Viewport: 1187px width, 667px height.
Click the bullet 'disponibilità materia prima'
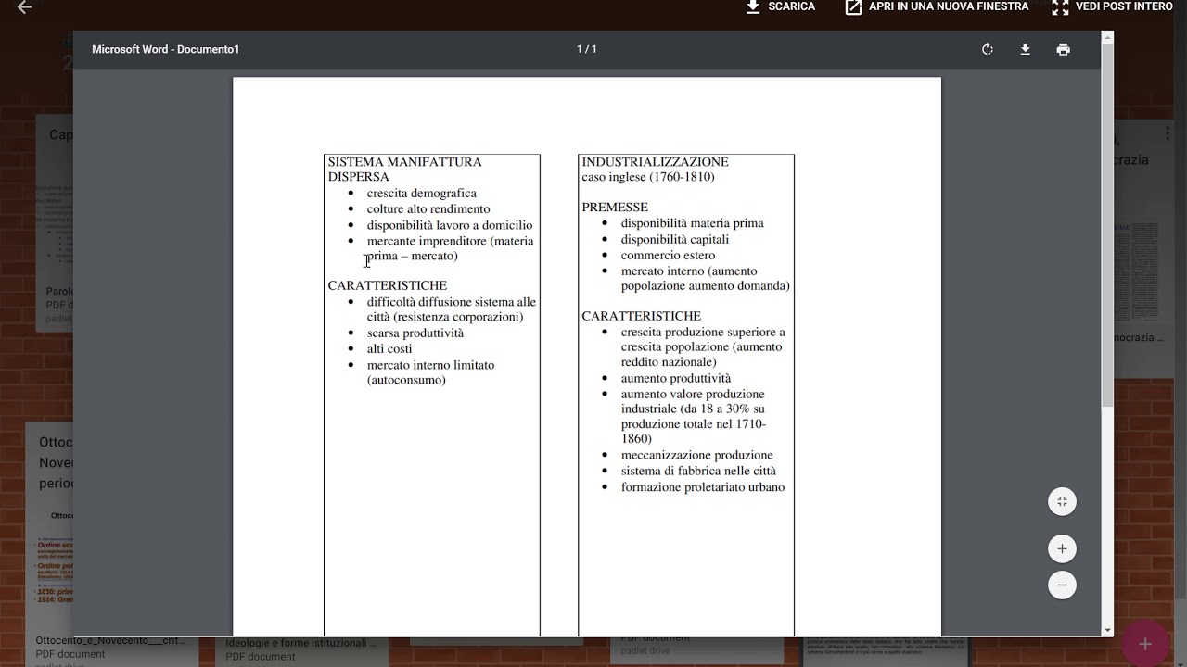click(x=693, y=223)
